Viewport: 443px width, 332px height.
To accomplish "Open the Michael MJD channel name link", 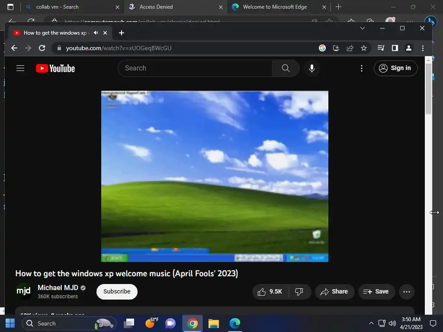I will pos(58,287).
